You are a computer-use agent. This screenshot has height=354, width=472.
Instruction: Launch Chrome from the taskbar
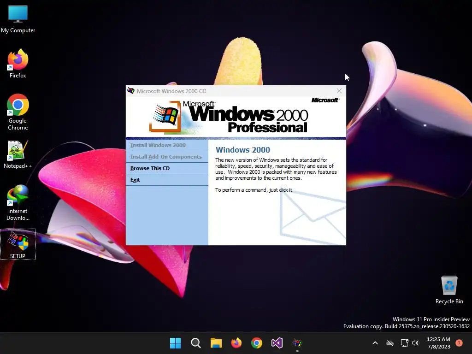coord(256,343)
